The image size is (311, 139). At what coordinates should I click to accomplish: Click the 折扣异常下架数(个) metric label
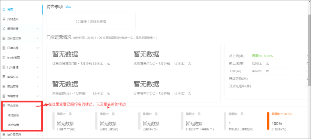(199, 130)
